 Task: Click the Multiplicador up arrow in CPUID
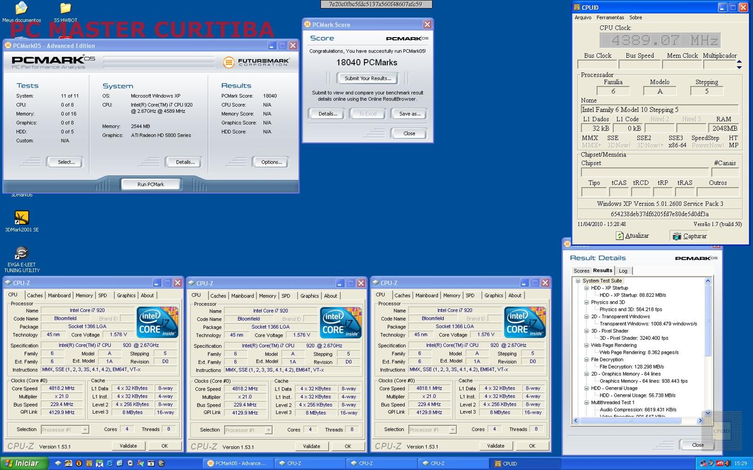click(739, 62)
